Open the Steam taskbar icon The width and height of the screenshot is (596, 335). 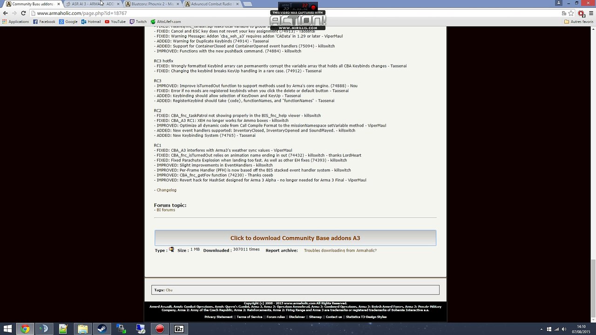(102, 329)
